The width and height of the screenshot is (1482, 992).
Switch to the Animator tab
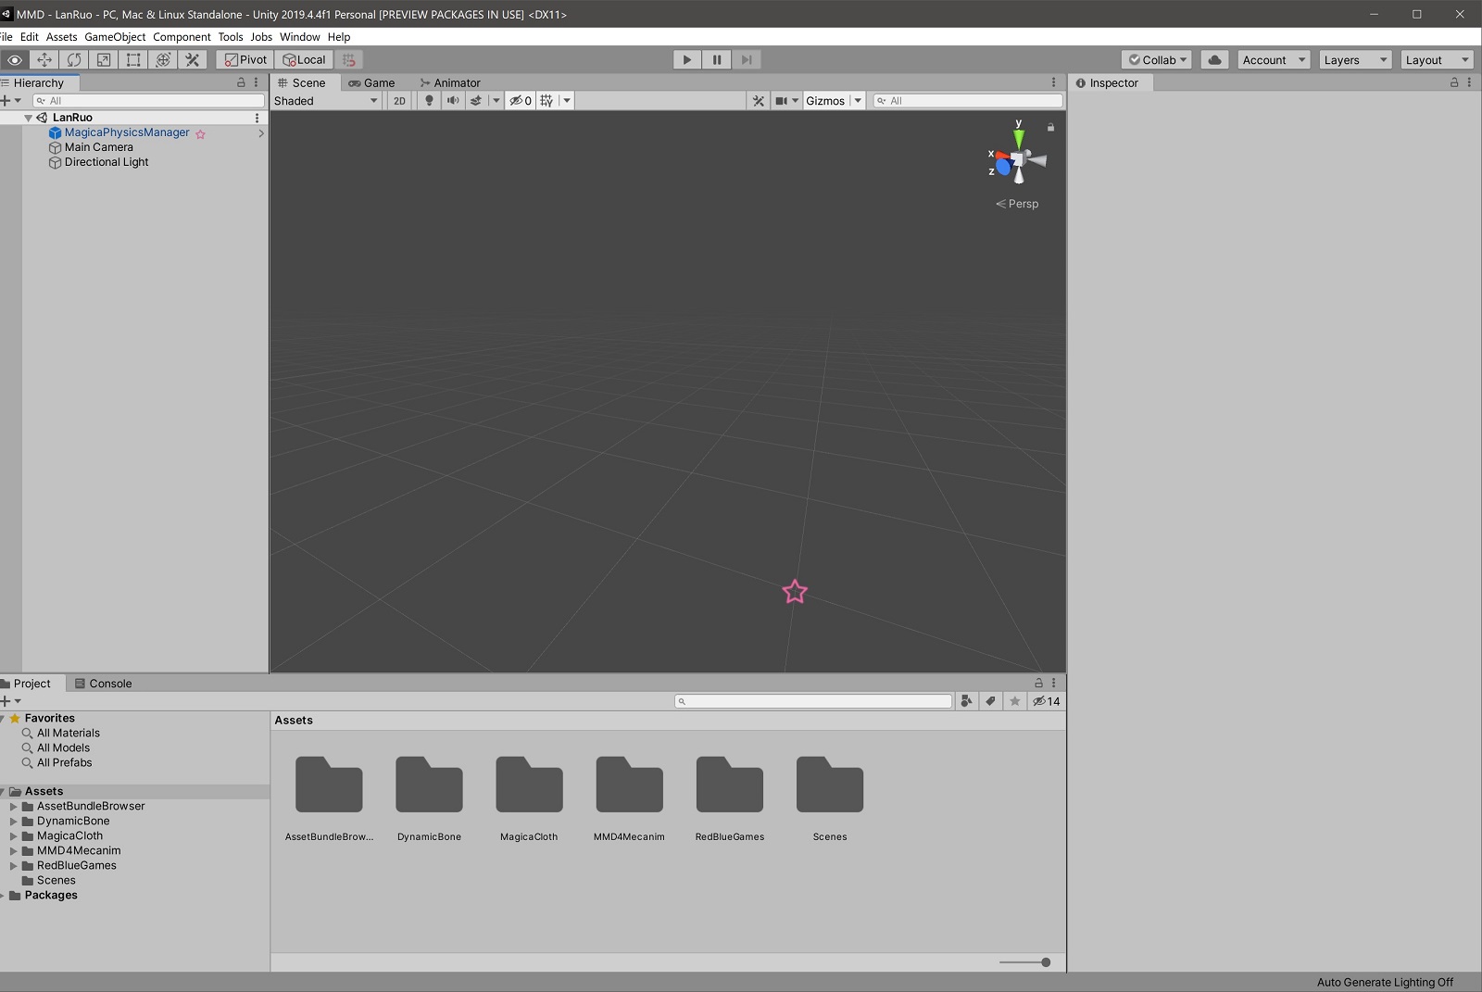pyautogui.click(x=450, y=82)
